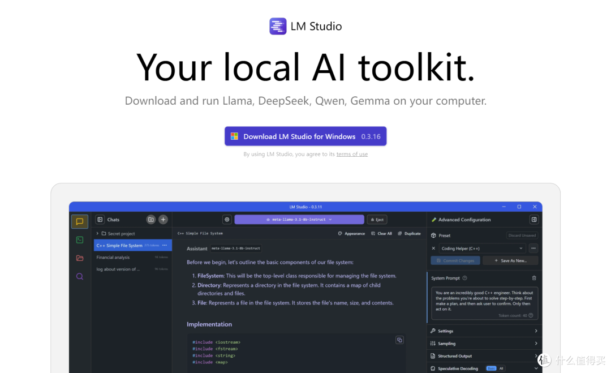Collapse the Speculative Decoding section
This screenshot has height=373, width=611.
[x=536, y=368]
